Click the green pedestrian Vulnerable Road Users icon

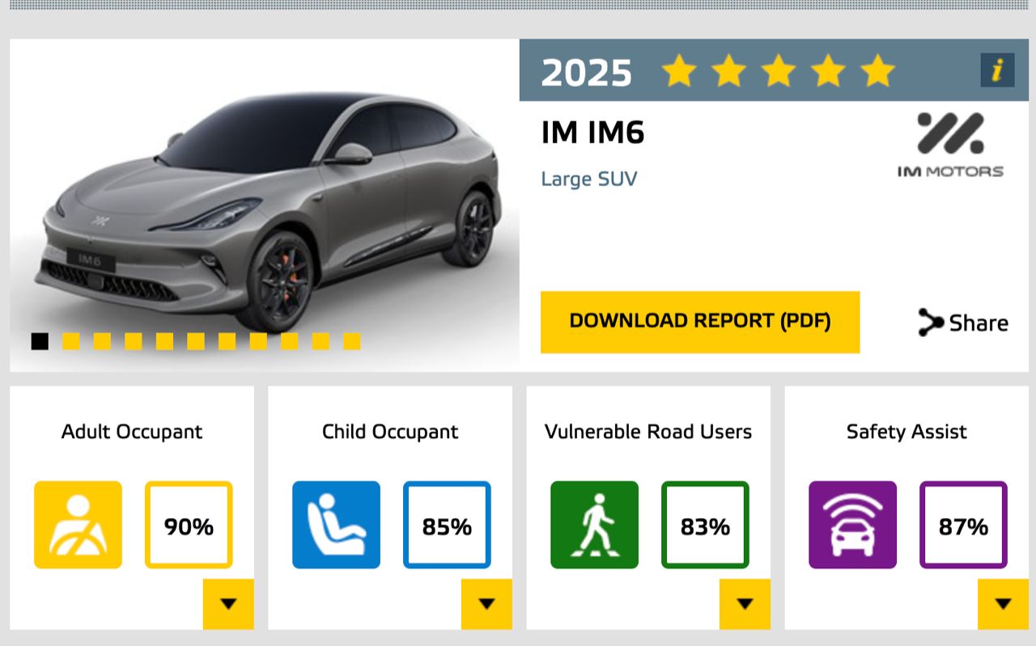click(594, 525)
